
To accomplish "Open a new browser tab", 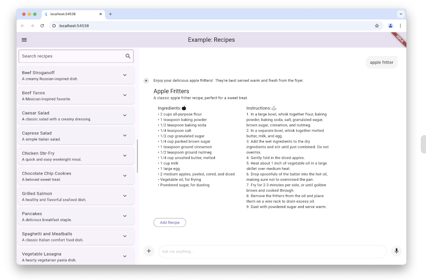I will coord(110,14).
